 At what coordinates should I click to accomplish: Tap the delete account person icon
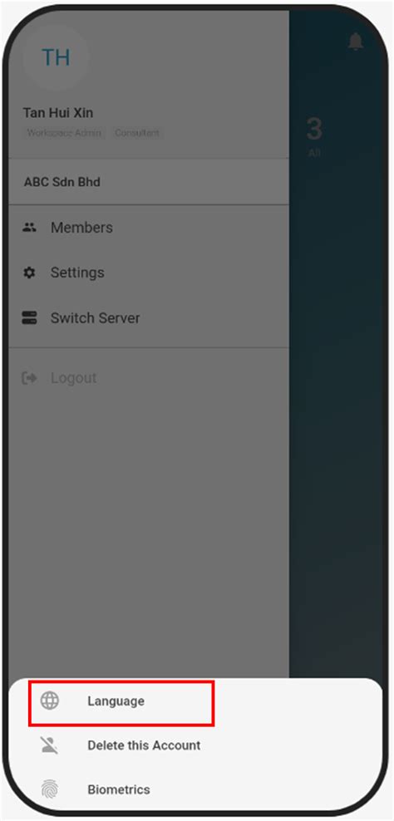click(x=50, y=745)
